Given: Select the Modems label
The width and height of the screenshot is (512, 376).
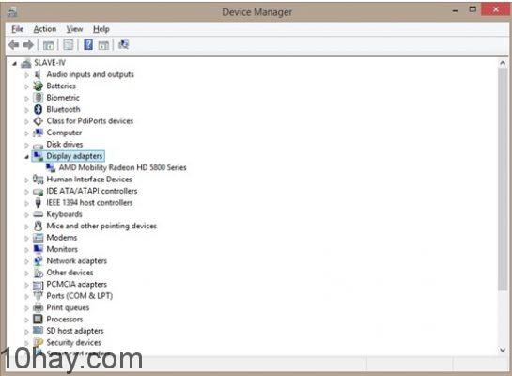Looking at the screenshot, I should pos(62,238).
